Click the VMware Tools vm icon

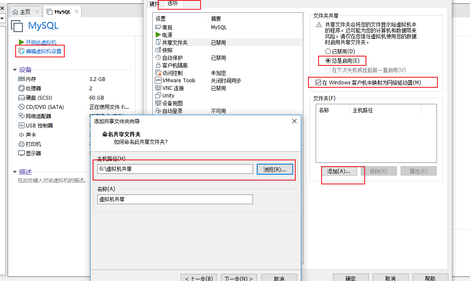158,81
